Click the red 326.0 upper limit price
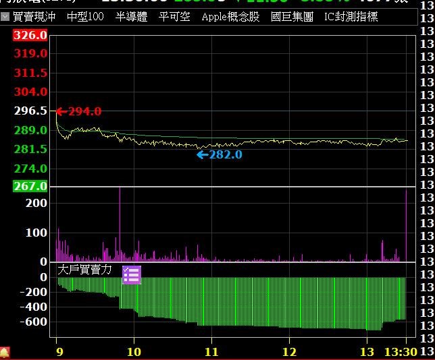The height and width of the screenshot is (360, 435). click(30, 35)
